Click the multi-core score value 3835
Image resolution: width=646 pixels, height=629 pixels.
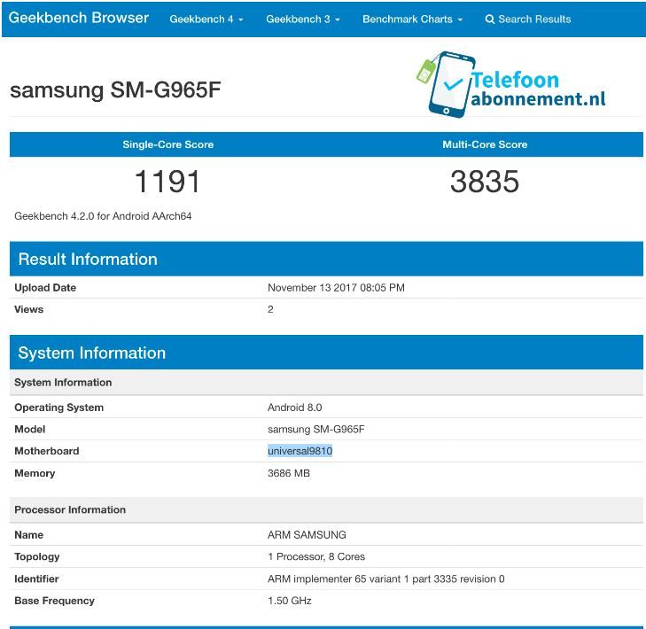[485, 182]
